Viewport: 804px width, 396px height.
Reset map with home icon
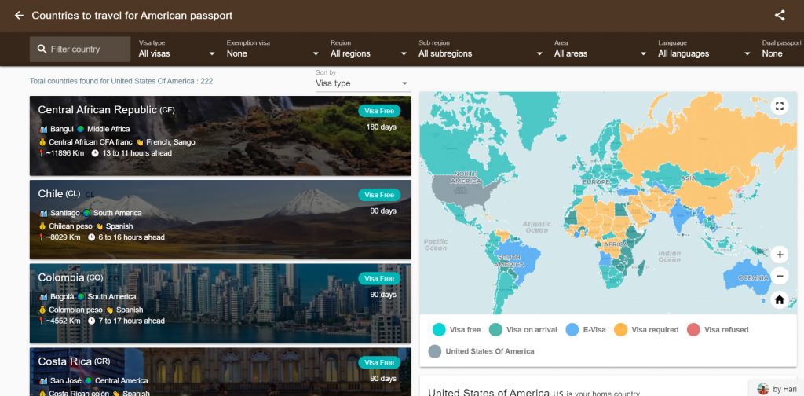click(779, 299)
